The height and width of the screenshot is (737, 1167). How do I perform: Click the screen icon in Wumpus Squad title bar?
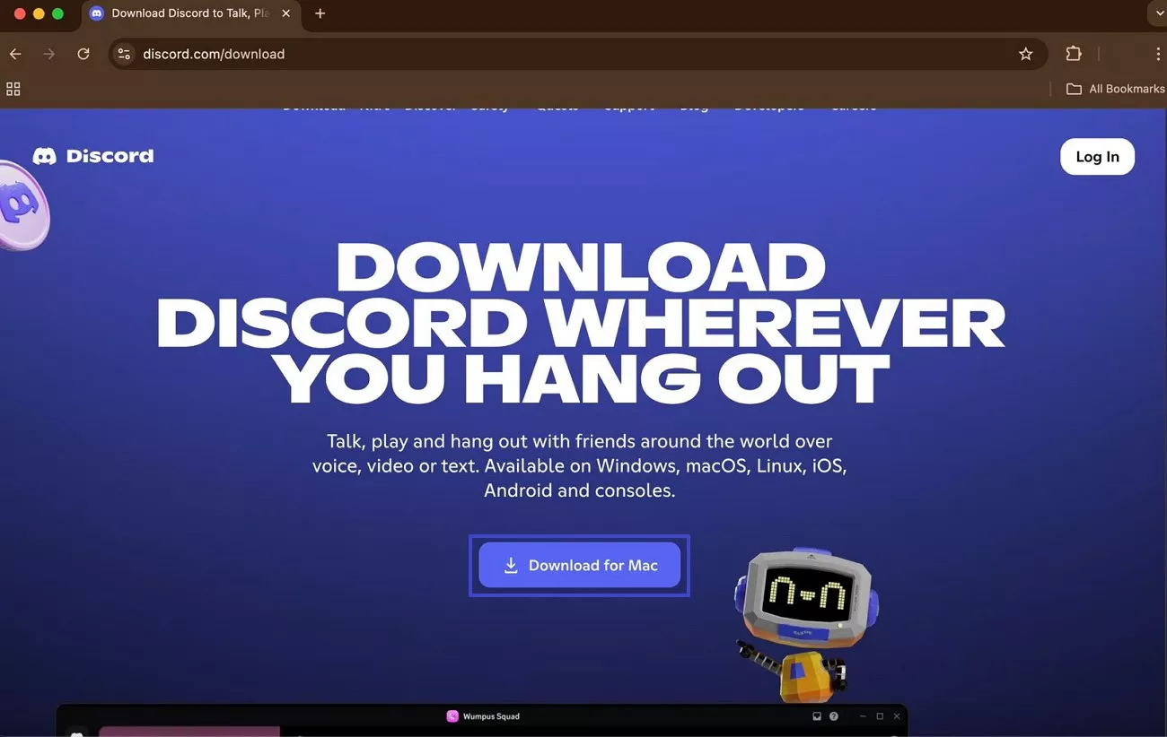point(815,715)
